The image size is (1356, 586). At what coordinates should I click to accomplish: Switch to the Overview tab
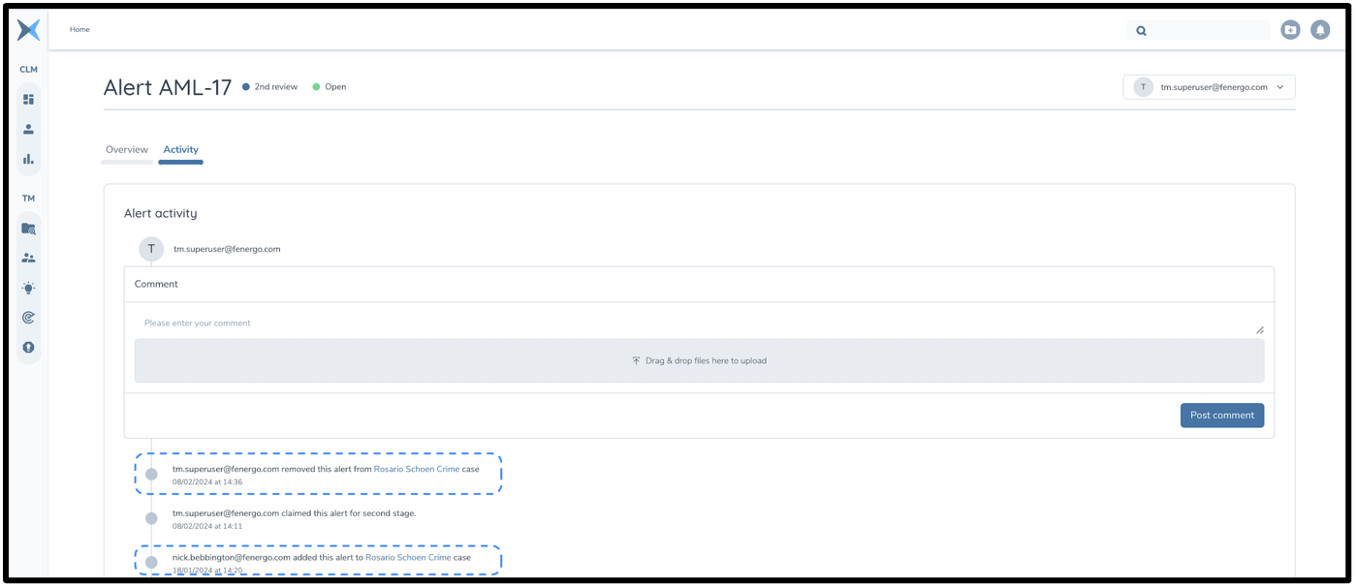point(127,150)
